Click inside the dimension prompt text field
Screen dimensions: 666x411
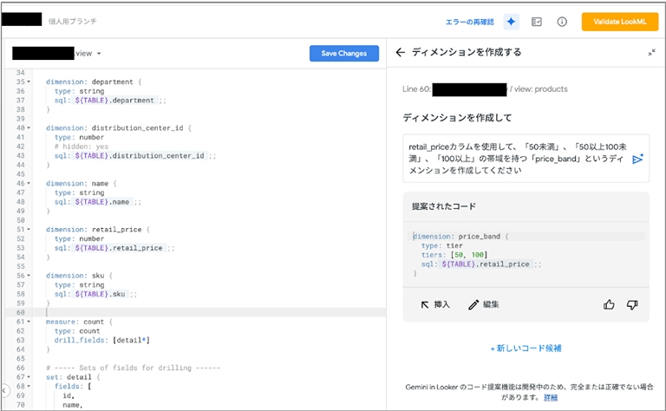pyautogui.click(x=516, y=159)
